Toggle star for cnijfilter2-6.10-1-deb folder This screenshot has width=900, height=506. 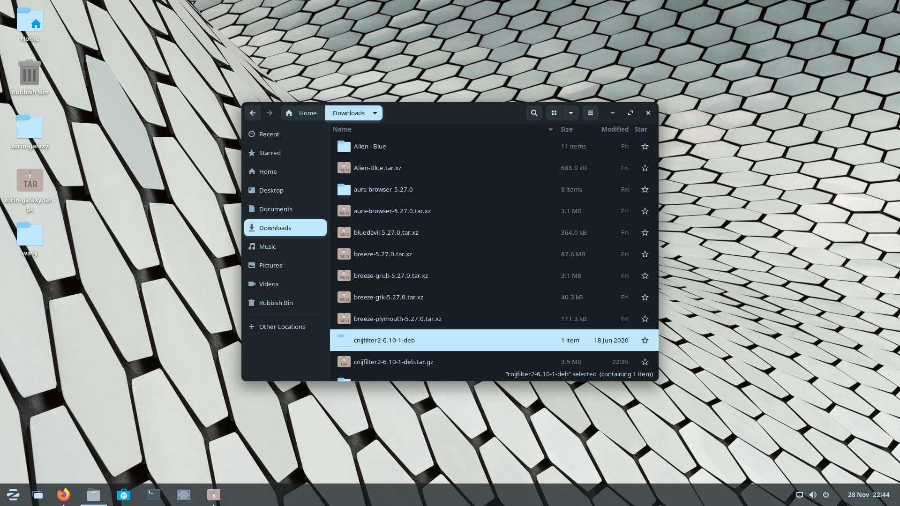[645, 341]
